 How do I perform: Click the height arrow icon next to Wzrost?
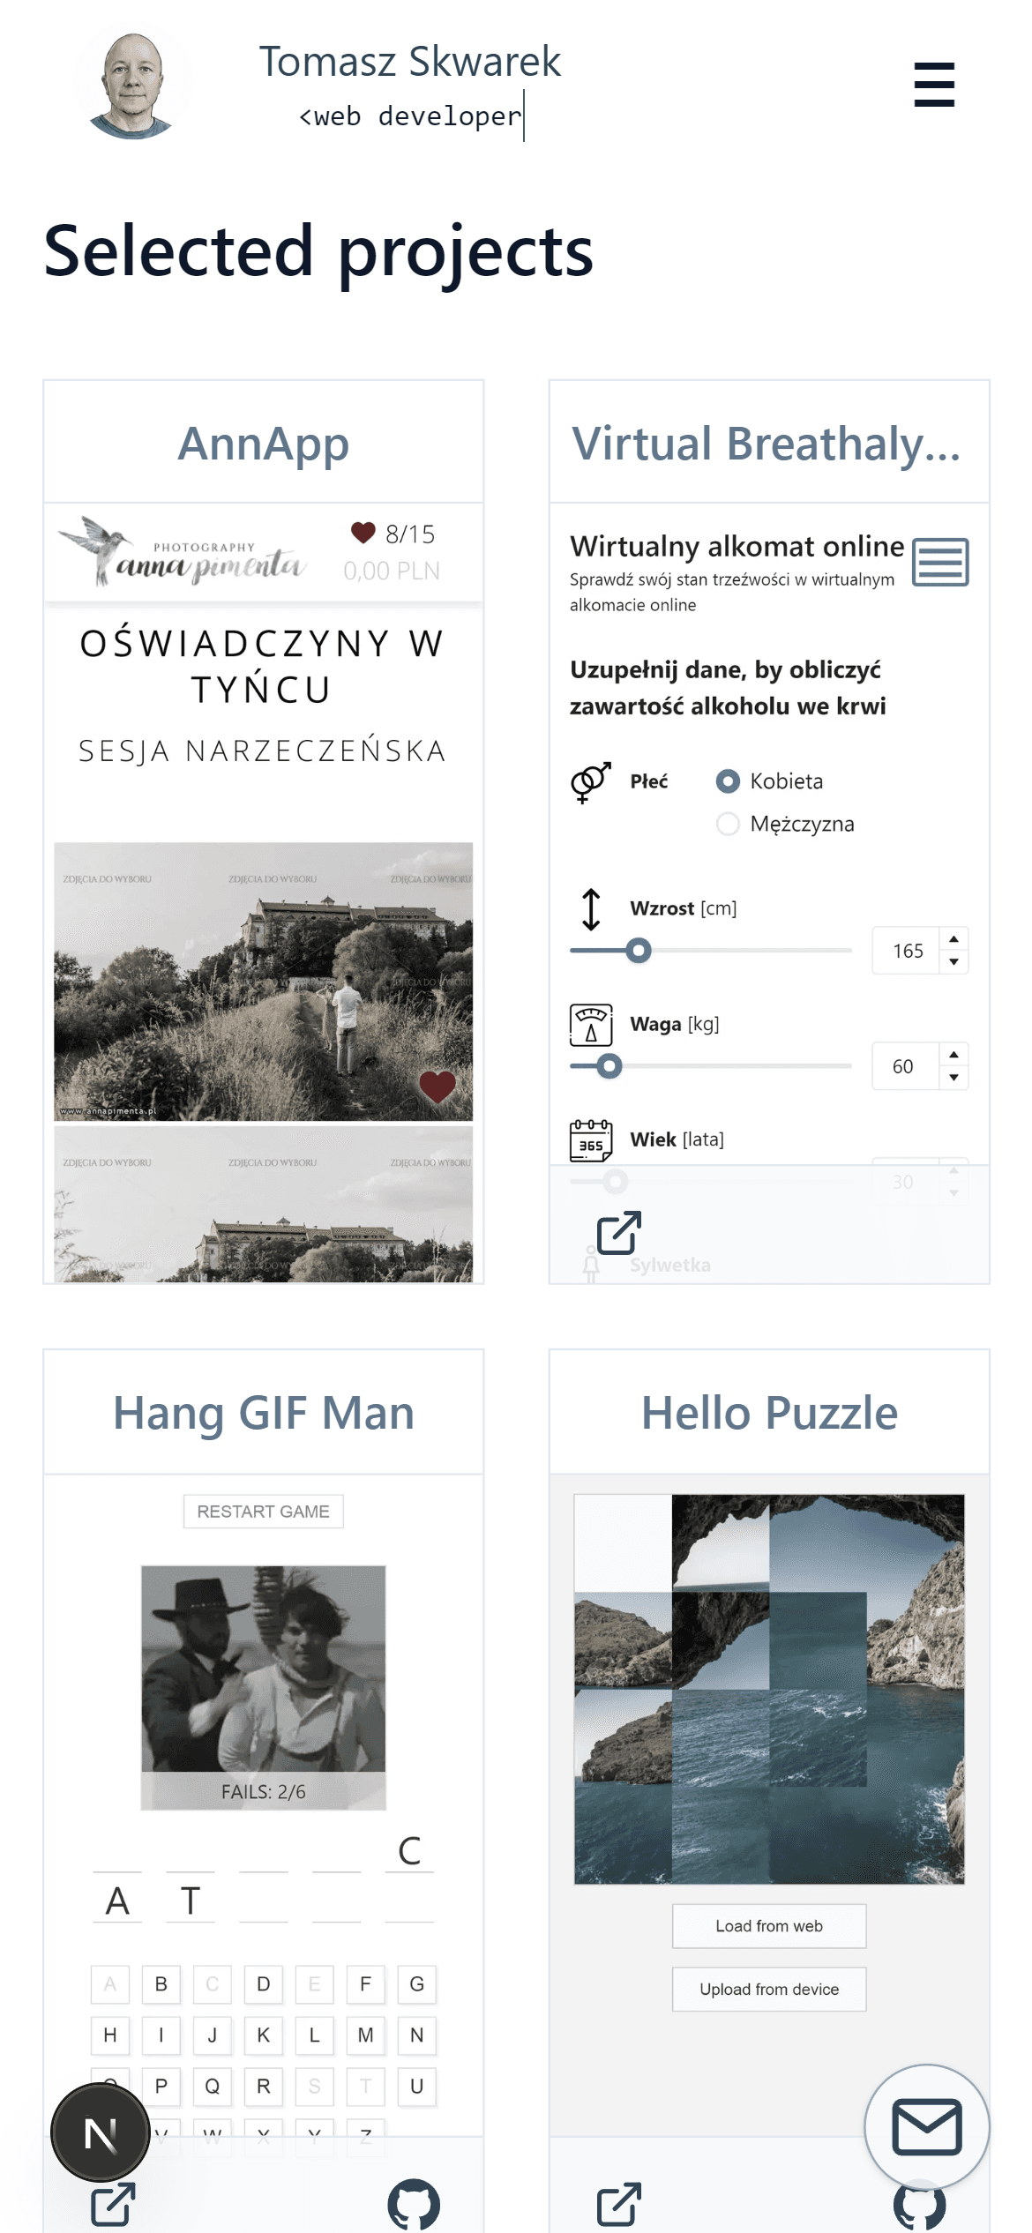(591, 908)
